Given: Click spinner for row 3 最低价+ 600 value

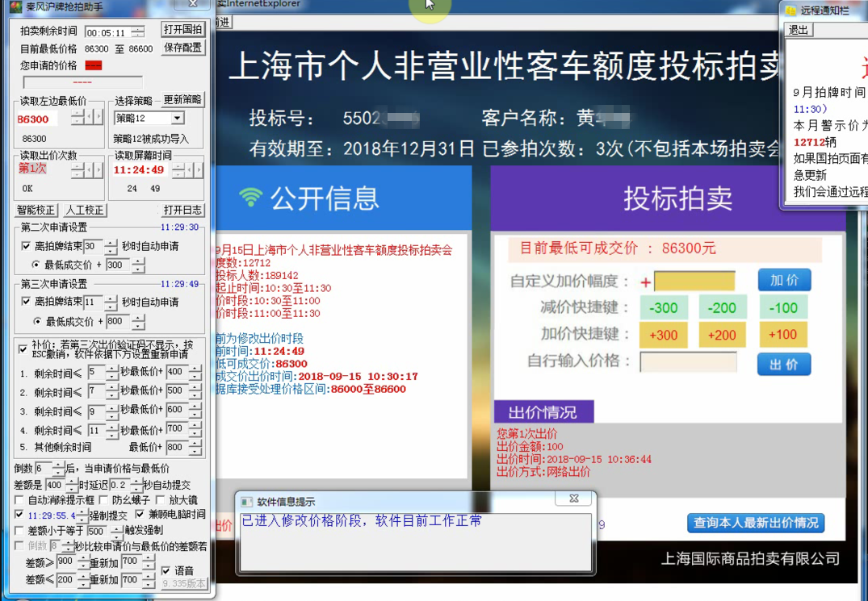Looking at the screenshot, I should tap(195, 411).
